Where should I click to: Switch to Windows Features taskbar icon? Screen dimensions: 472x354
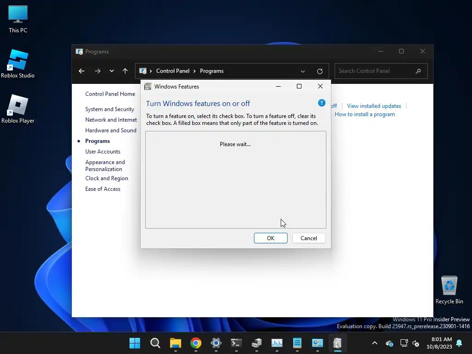coord(337,343)
